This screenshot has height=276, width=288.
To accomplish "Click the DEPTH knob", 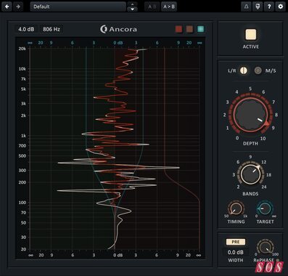I will pyautogui.click(x=250, y=115).
